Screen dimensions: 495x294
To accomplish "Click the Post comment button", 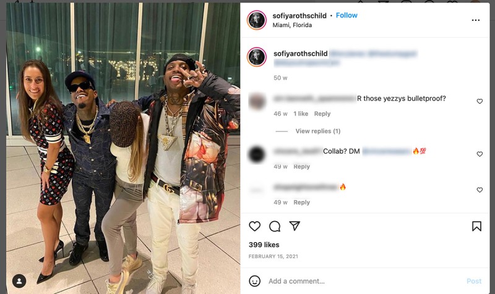I will pos(474,281).
